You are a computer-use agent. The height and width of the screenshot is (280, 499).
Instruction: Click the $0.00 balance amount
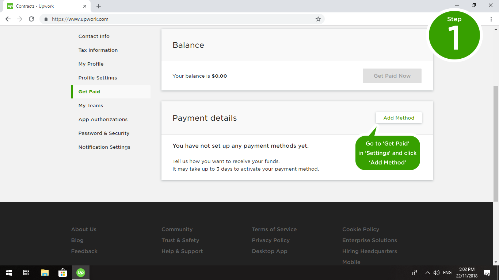(219, 76)
